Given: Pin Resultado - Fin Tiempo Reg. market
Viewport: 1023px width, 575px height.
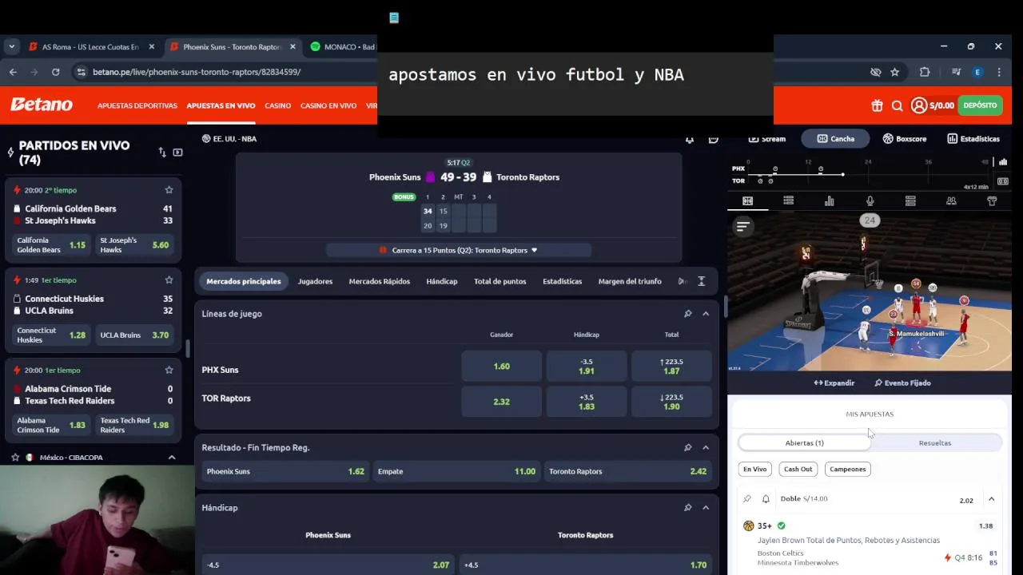Looking at the screenshot, I should pyautogui.click(x=687, y=447).
